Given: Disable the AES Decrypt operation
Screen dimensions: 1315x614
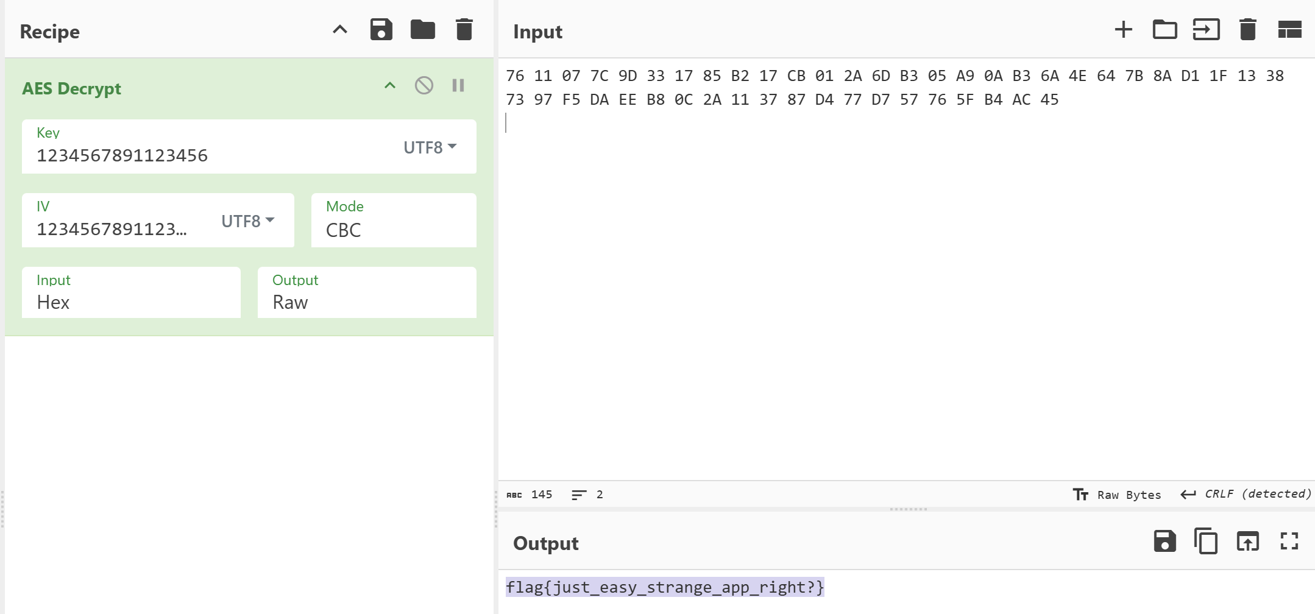Looking at the screenshot, I should 424,85.
